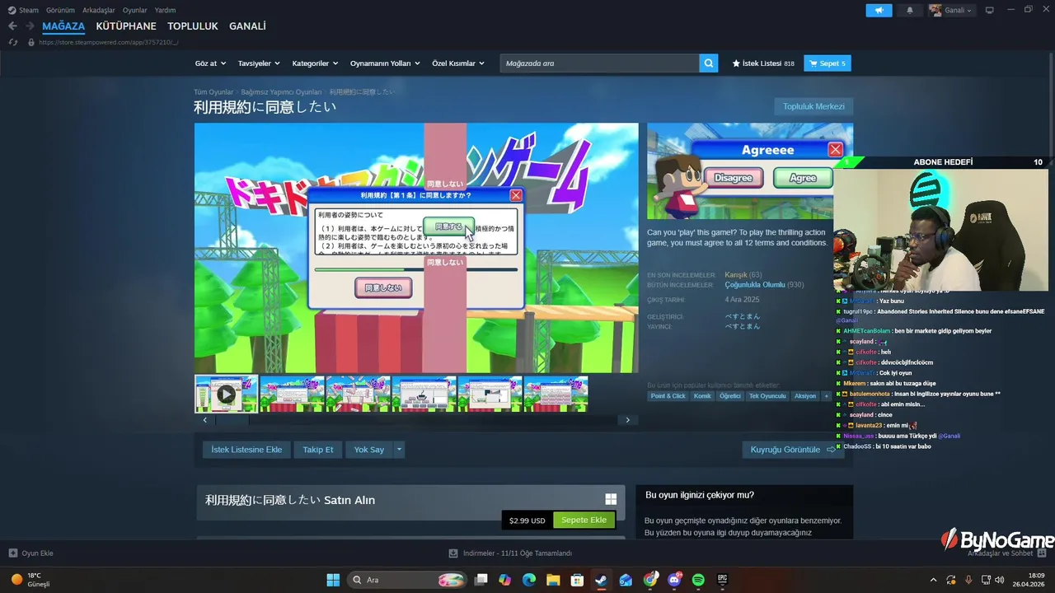Viewport: 1055px width, 593px height.
Task: Open the Ganali account dropdown
Action: [x=951, y=10]
